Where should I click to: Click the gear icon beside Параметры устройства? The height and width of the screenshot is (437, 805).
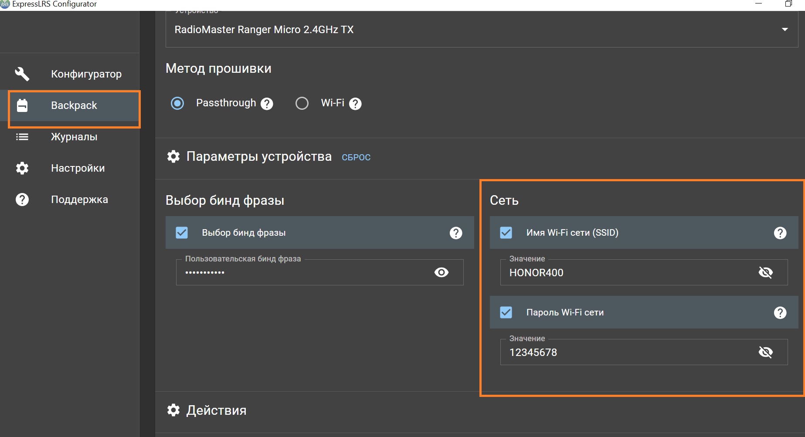pos(173,156)
